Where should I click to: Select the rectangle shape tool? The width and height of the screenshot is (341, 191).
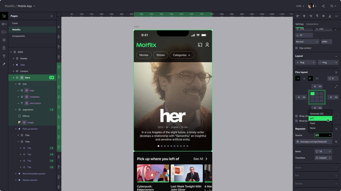[3, 32]
